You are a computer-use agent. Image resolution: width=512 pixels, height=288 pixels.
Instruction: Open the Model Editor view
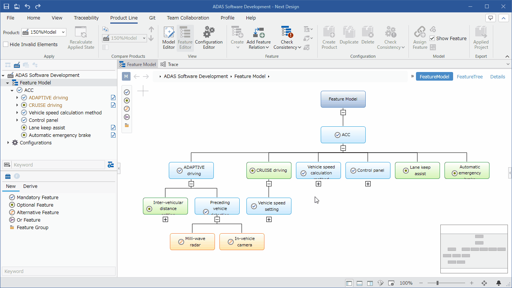168,38
